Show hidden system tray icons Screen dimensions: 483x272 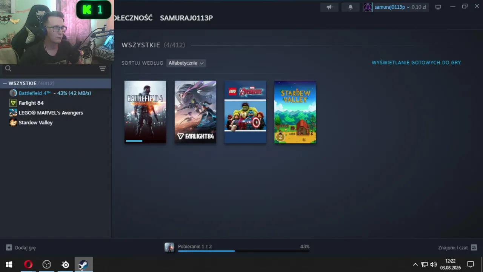point(415,264)
